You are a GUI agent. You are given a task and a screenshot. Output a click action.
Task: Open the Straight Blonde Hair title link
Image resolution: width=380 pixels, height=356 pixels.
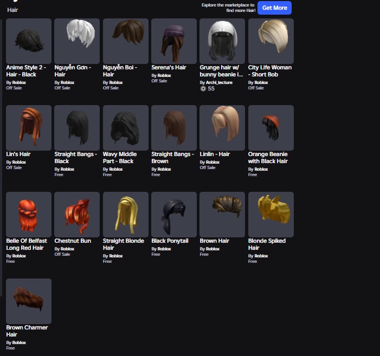124,244
